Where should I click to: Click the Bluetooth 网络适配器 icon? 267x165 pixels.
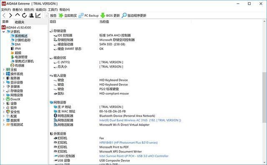[x=55, y=116]
